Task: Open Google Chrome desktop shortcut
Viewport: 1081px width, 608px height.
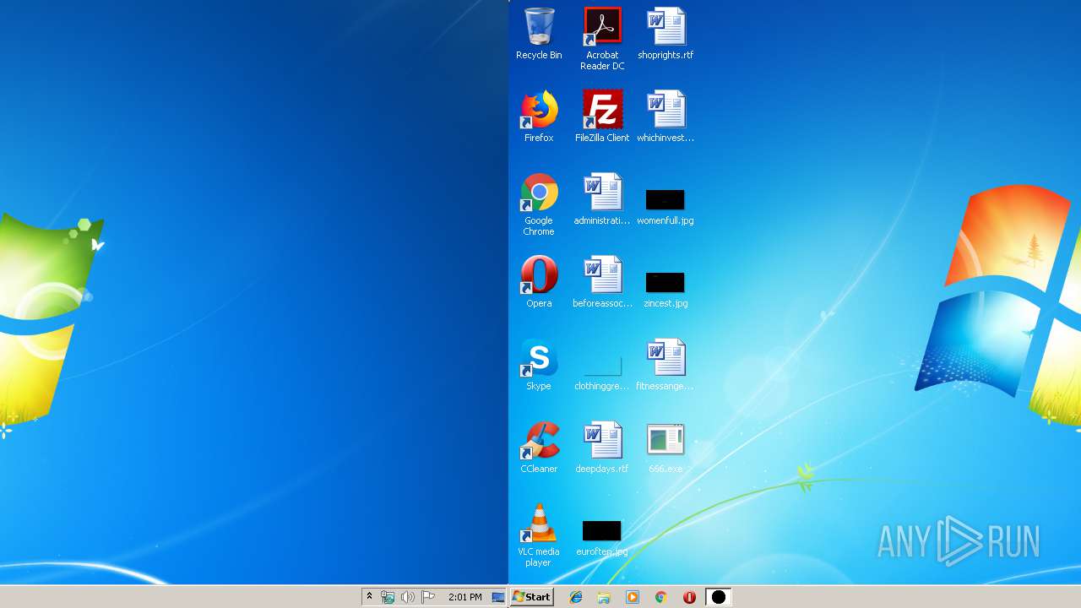Action: pos(539,204)
